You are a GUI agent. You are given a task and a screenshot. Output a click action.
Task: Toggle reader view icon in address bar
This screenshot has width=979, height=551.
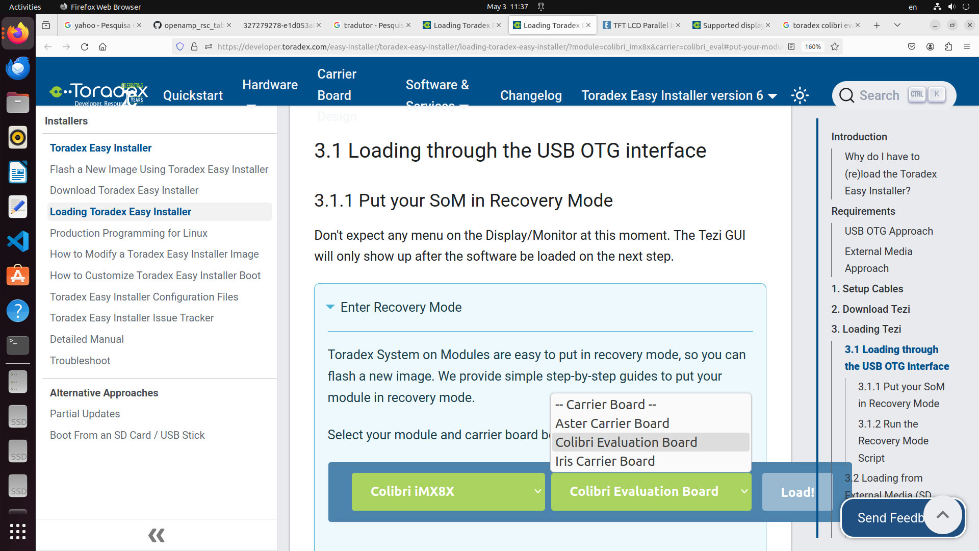(791, 46)
